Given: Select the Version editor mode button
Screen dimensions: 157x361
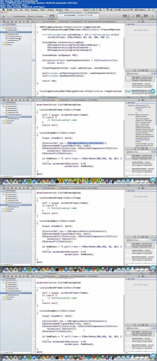Looking at the screenshot, I should pos(132,16).
